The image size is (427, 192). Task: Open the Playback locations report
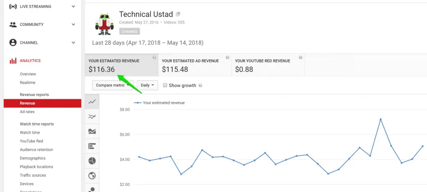(37, 167)
